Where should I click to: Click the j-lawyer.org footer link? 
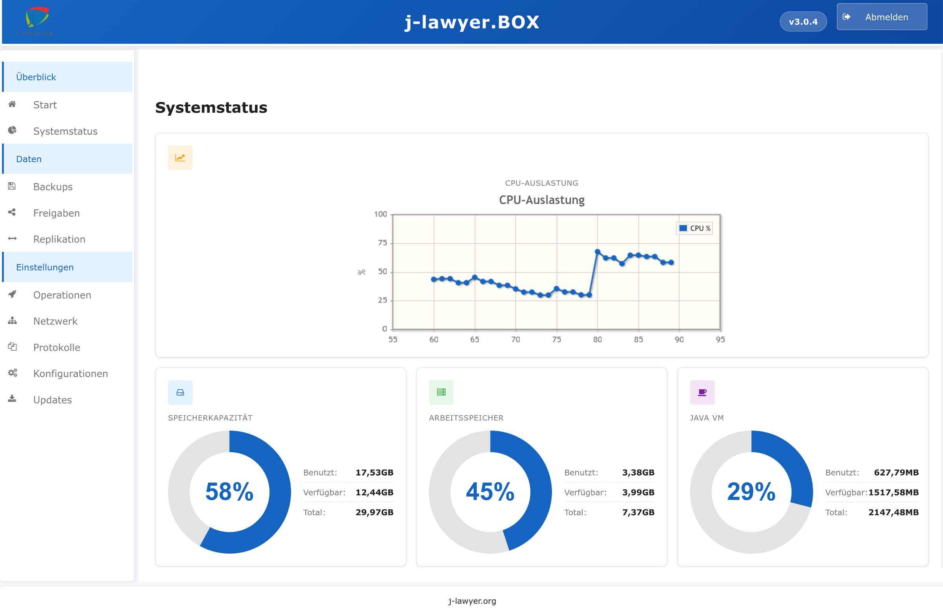click(472, 601)
